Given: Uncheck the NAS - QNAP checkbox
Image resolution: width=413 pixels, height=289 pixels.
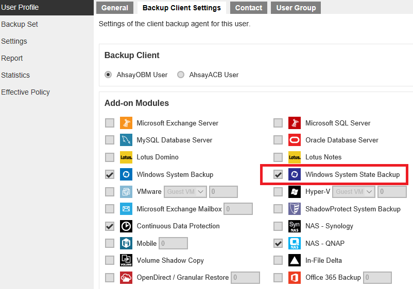Looking at the screenshot, I should 278,243.
